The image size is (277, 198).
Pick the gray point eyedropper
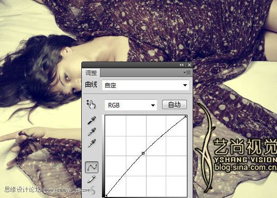click(x=92, y=132)
